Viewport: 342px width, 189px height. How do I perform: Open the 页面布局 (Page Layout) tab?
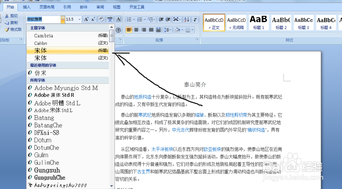(x=47, y=7)
